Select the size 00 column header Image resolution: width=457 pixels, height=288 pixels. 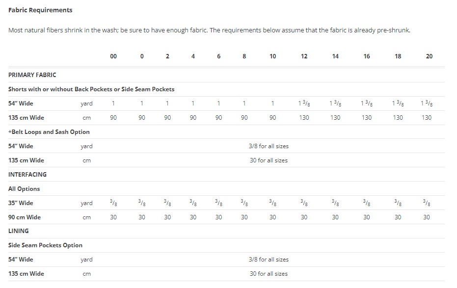(113, 56)
